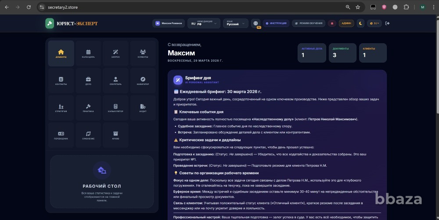The width and height of the screenshot is (439, 220).
Task: Expand the Язык Русский dropdown
Action: (x=235, y=24)
